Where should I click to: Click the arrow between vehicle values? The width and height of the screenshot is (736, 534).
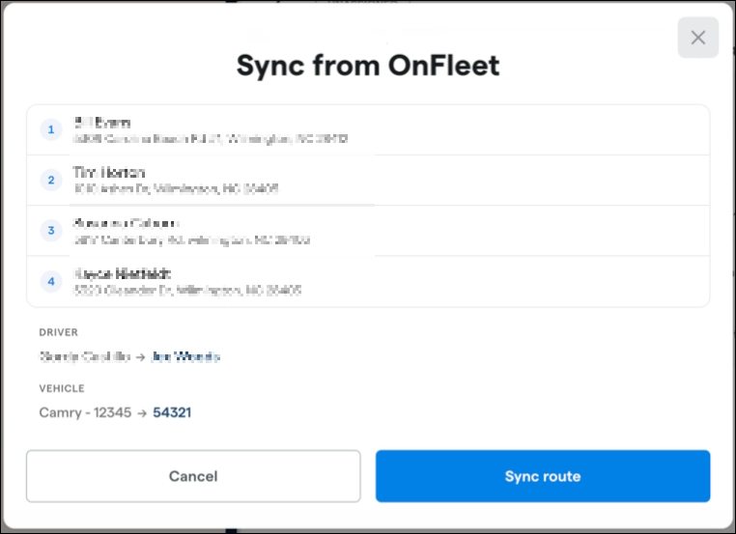coord(142,413)
